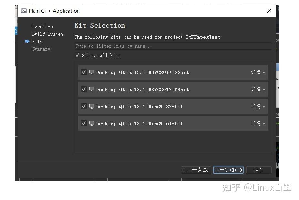Viewport: 299px width, 200px height.
Task: Click the Desktop Qt 5.13.1 MinGW 64-bit label
Action: [139, 124]
